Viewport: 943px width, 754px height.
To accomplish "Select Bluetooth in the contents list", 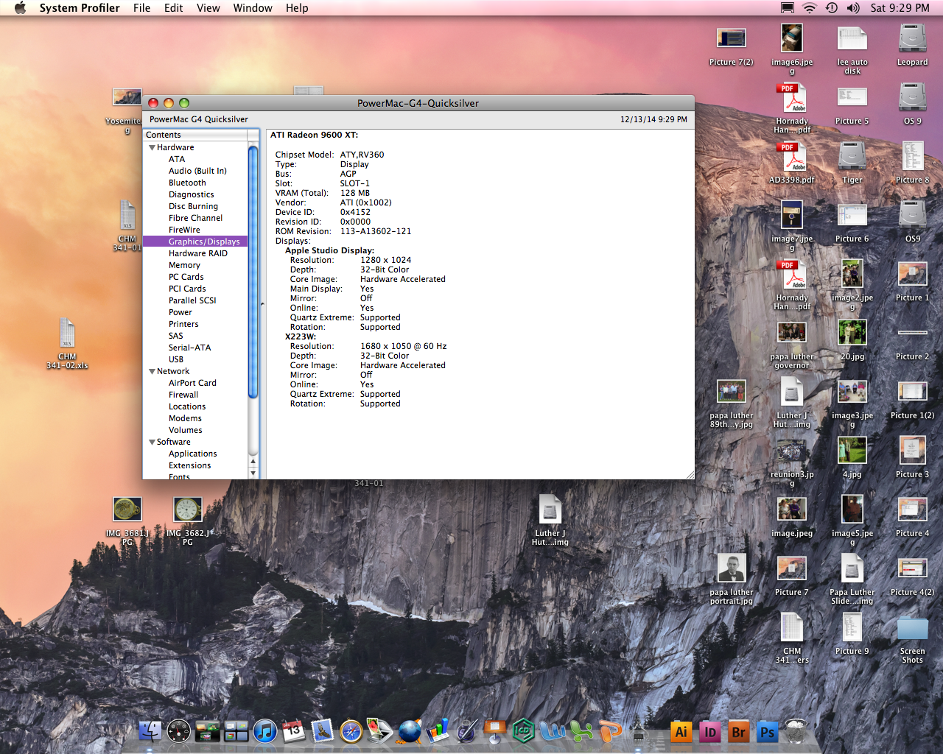I will [187, 183].
